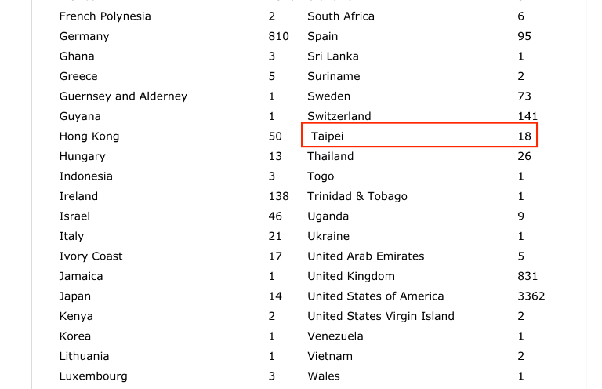Click the count 810 beside Germany

pyautogui.click(x=278, y=36)
